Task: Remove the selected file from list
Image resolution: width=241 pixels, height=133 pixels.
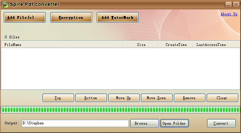Action: pos(190,98)
